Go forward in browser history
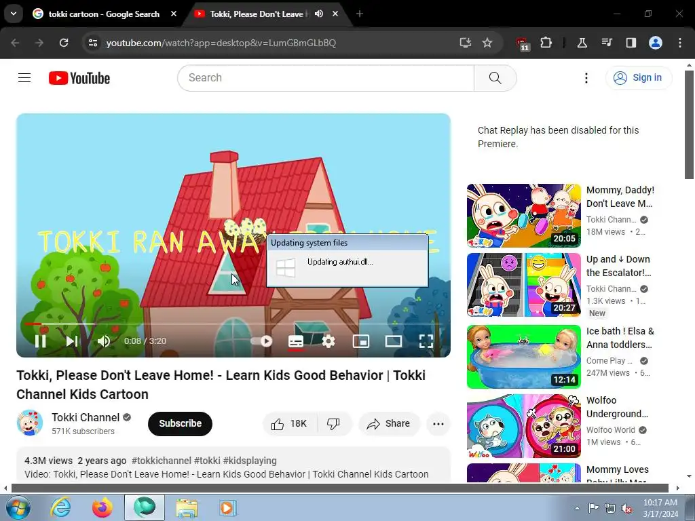Image resolution: width=695 pixels, height=521 pixels. (39, 43)
